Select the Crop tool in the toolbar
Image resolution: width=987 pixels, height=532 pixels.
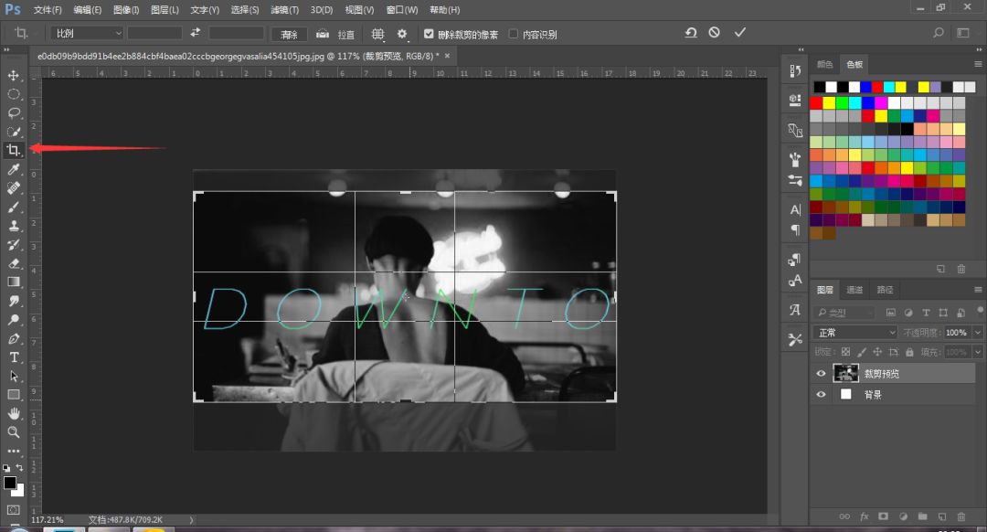point(14,150)
